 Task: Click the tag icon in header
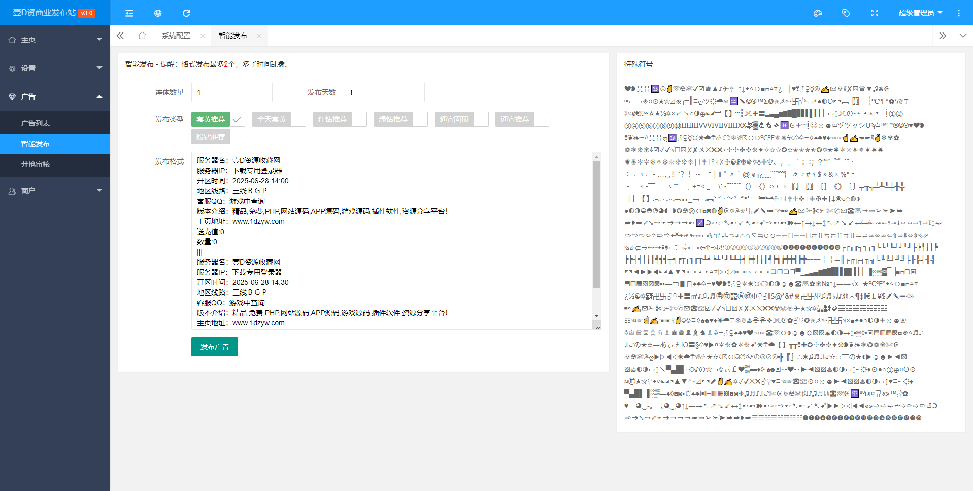(x=846, y=13)
